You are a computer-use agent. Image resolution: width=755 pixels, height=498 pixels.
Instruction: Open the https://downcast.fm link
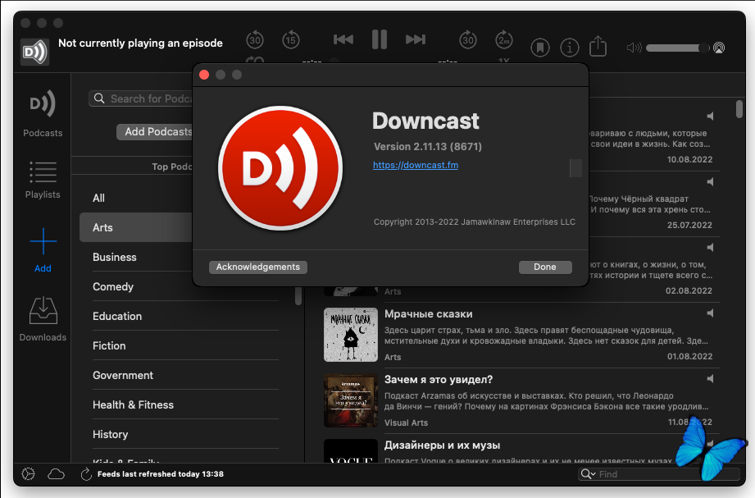click(416, 165)
